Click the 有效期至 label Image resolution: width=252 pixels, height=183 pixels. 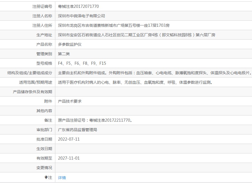[x=44, y=158]
